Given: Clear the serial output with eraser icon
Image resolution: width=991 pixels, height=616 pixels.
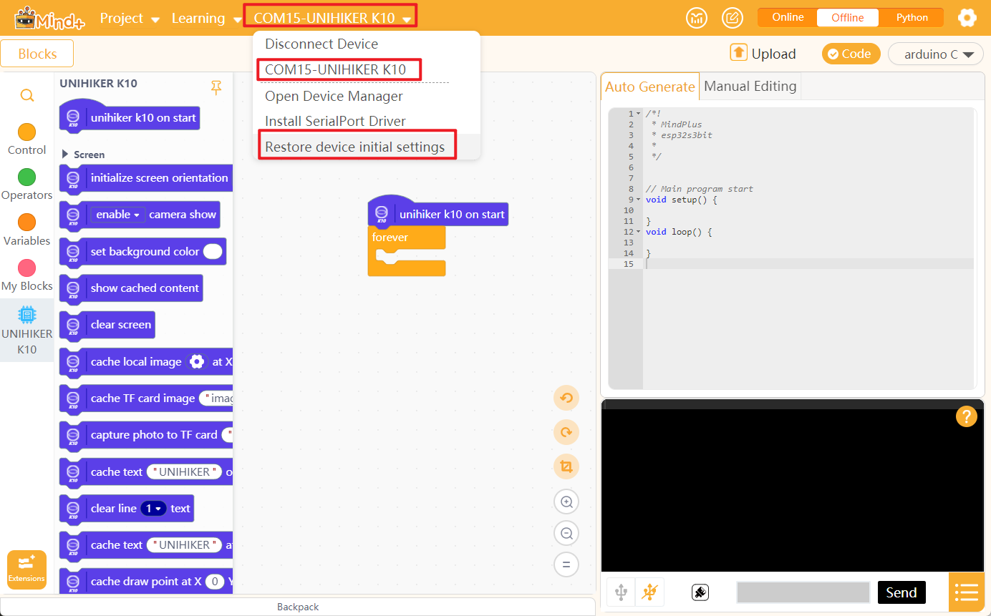Looking at the screenshot, I should tap(700, 592).
